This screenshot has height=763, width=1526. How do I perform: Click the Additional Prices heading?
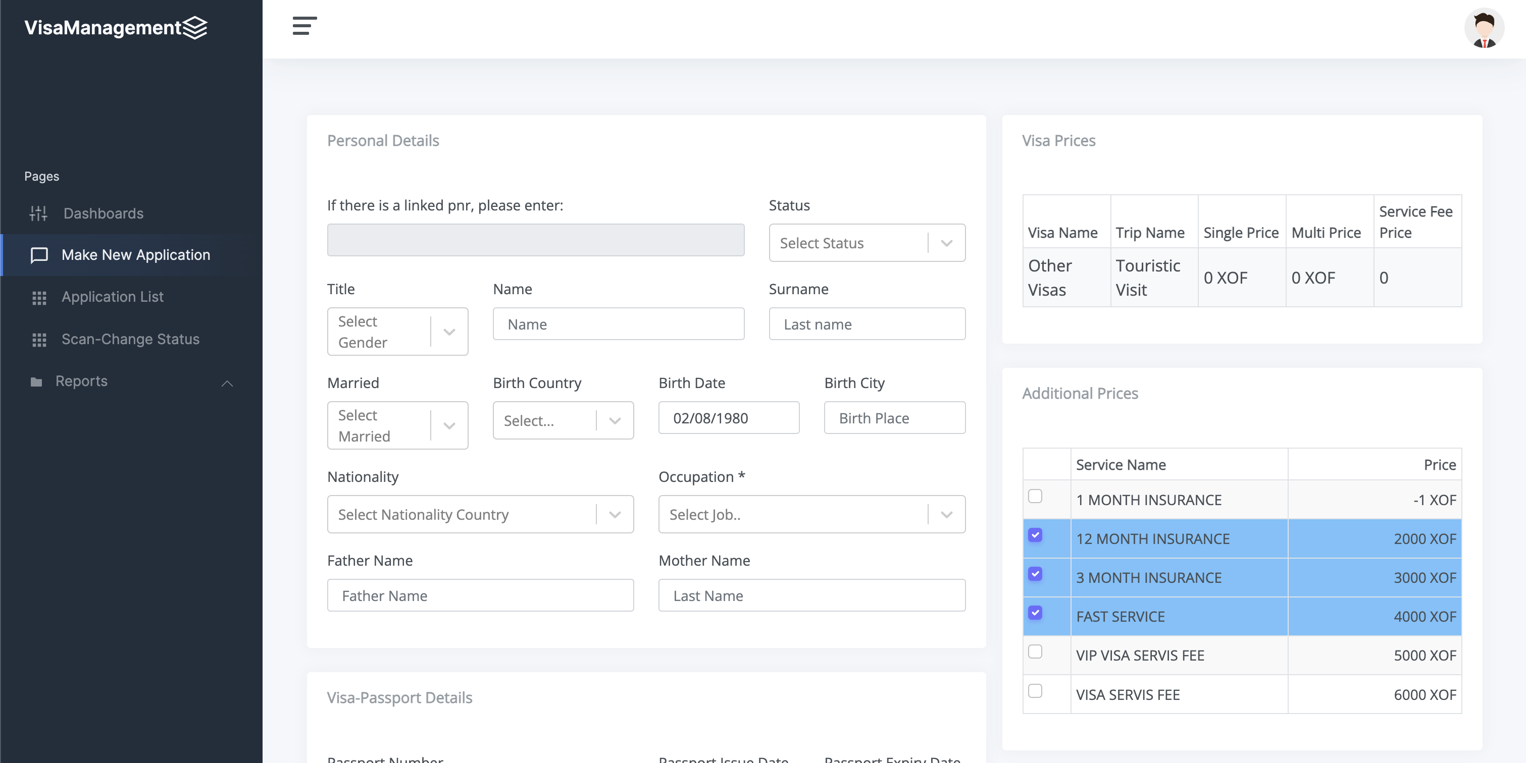pyautogui.click(x=1080, y=393)
